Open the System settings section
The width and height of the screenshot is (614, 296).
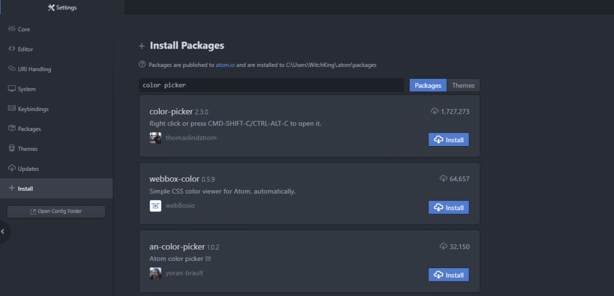pyautogui.click(x=57, y=89)
